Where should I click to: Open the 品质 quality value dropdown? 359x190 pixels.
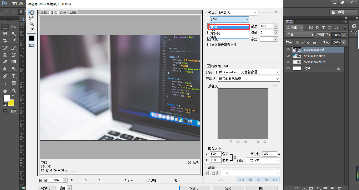coord(276,26)
